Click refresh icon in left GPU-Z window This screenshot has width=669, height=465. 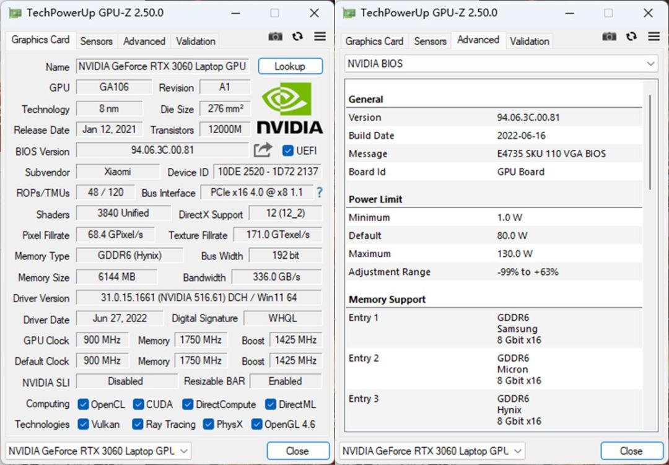pyautogui.click(x=297, y=37)
